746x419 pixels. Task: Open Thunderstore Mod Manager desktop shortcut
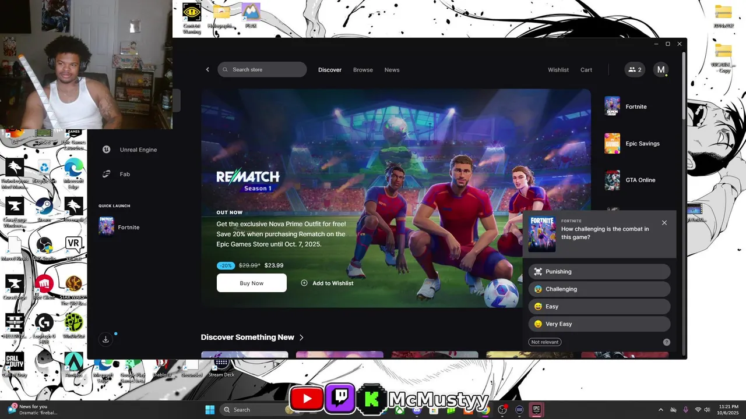pos(15,173)
